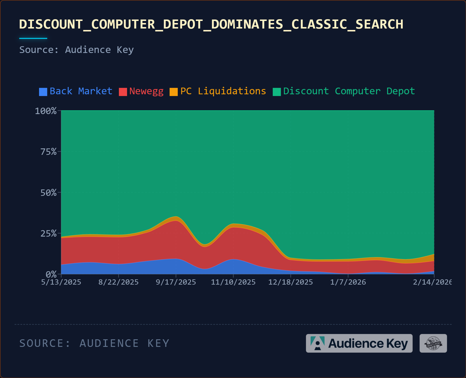Click the Audience Key logo badge
The image size is (466, 378).
tap(359, 343)
